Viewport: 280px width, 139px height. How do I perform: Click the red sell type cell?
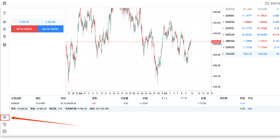pyautogui.click(x=94, y=103)
